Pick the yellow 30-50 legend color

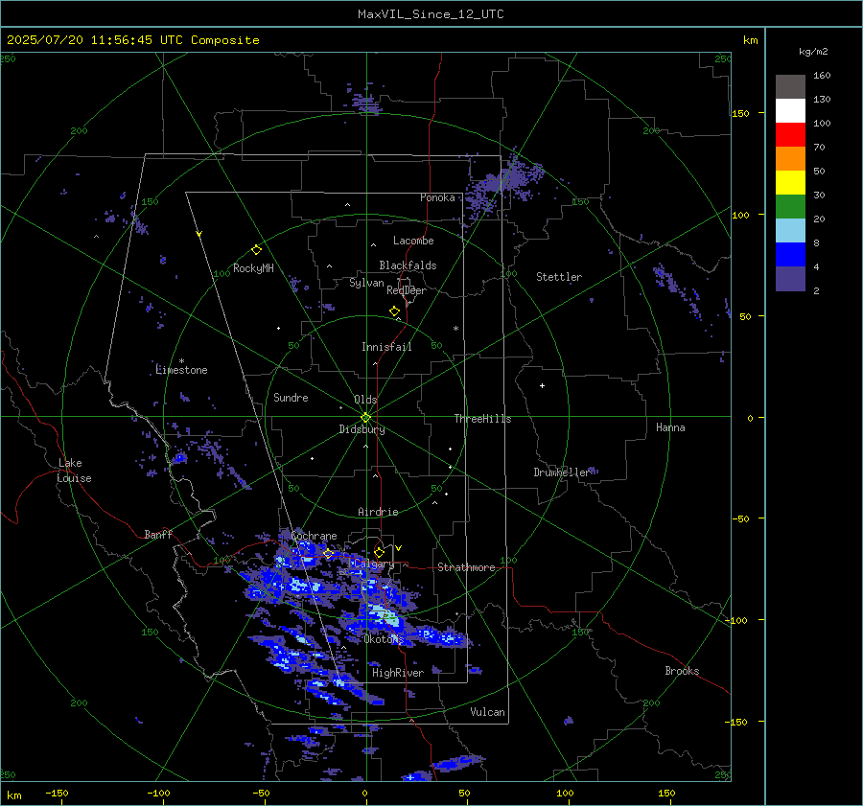tap(790, 183)
